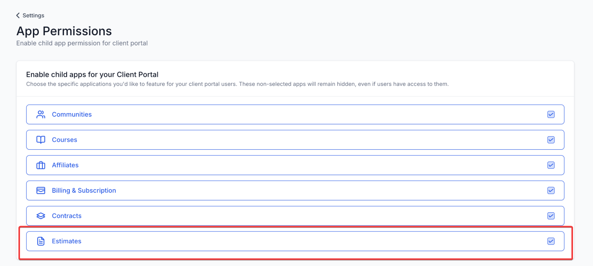Toggle the Courses checkbox
The image size is (593, 266).
(551, 140)
